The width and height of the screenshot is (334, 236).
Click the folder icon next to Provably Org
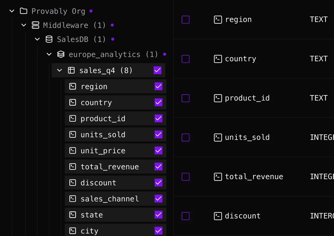23,11
